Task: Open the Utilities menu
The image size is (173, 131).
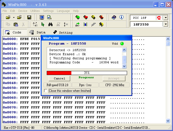Action: tap(35, 11)
